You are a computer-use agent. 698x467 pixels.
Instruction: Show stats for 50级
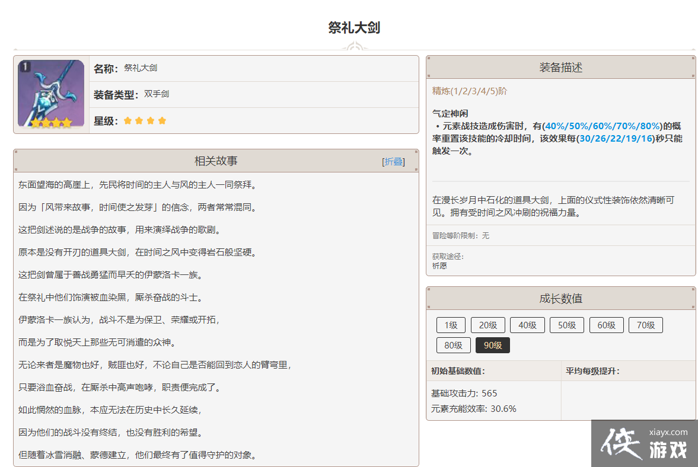(x=566, y=325)
